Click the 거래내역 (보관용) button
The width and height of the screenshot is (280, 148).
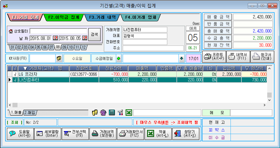(x=103, y=134)
